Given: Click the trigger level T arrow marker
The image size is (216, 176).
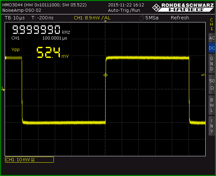Looking at the screenshot, I should 203,75.
